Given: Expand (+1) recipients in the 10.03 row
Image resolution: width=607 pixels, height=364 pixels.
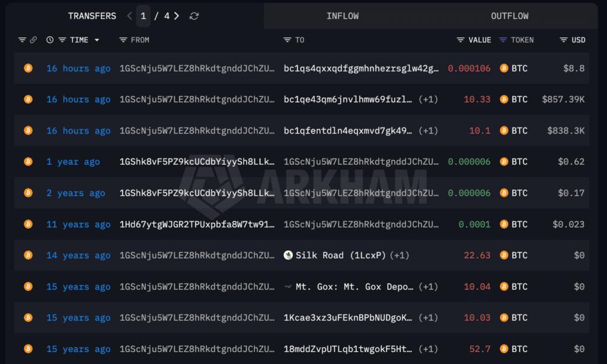Looking at the screenshot, I should click(x=428, y=318).
